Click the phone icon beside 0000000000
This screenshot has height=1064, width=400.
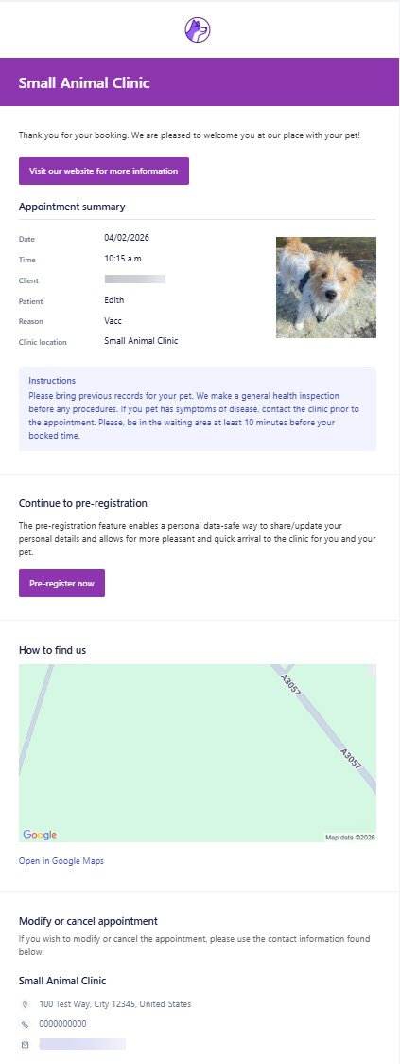tap(25, 1024)
